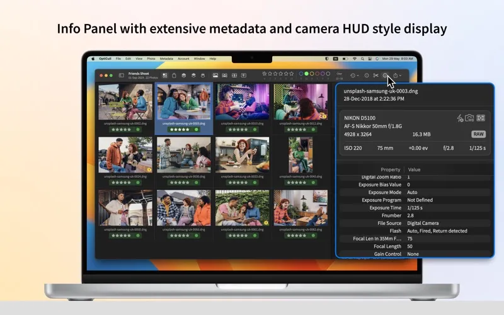Select the red color label circle
The width and height of the screenshot is (504, 315).
pos(318,74)
